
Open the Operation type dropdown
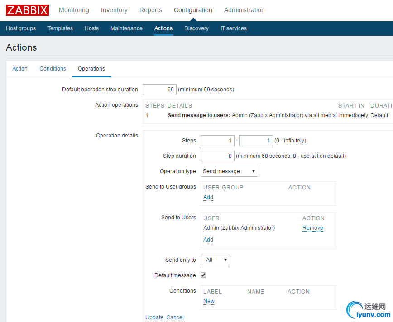(229, 171)
